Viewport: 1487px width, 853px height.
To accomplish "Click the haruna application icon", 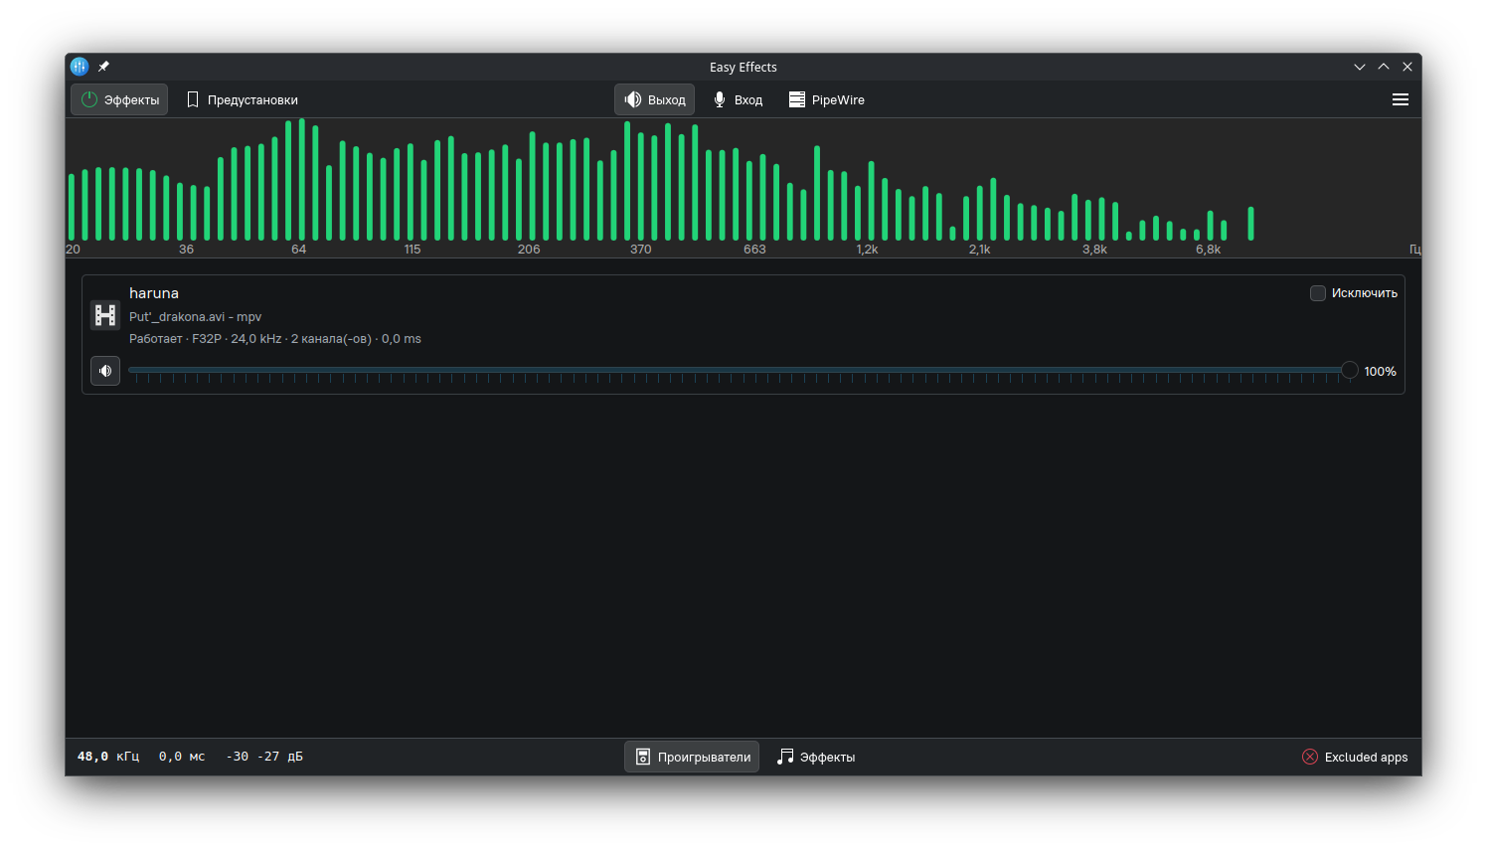I will coord(105,315).
